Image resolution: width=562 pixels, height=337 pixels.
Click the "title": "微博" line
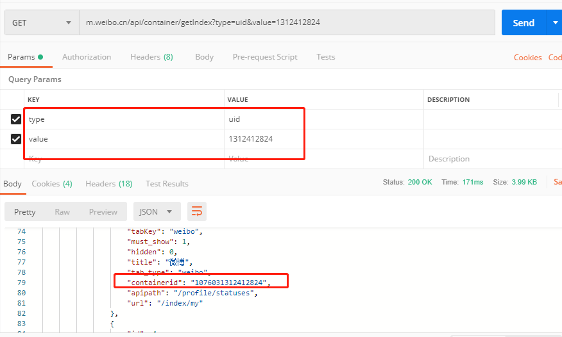click(x=160, y=262)
